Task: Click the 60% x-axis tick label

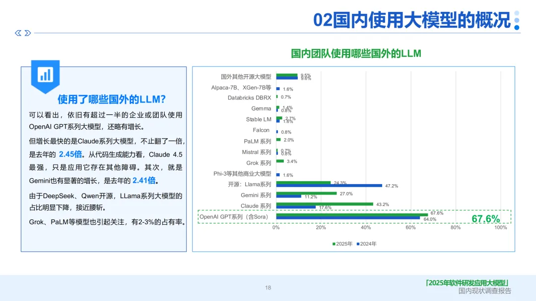Action: 410,227
